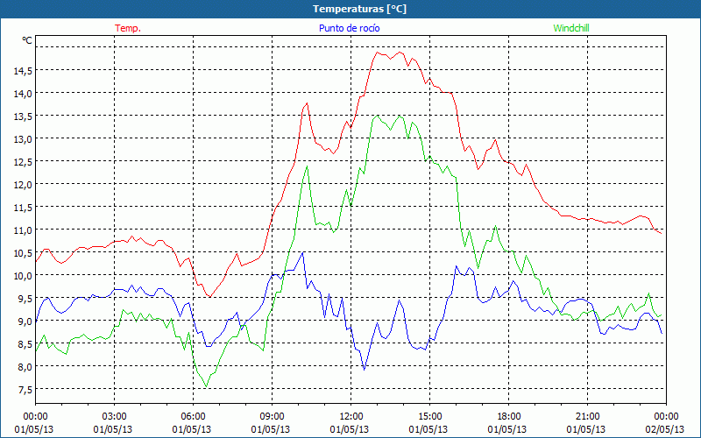The image size is (701, 438).
Task: Click the 11,0 value on the y-axis
Action: coord(23,230)
